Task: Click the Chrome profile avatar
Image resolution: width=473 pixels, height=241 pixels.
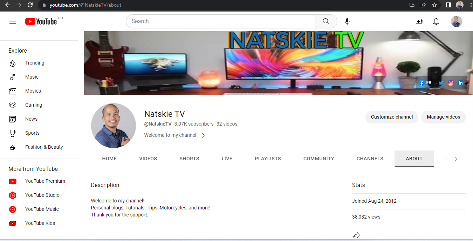Action: 459,5
